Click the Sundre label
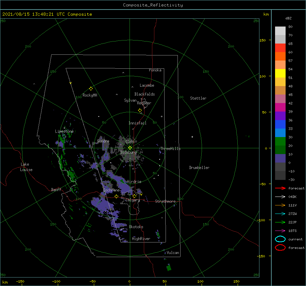Viewport: 306px width, 286px height. [x=103, y=141]
